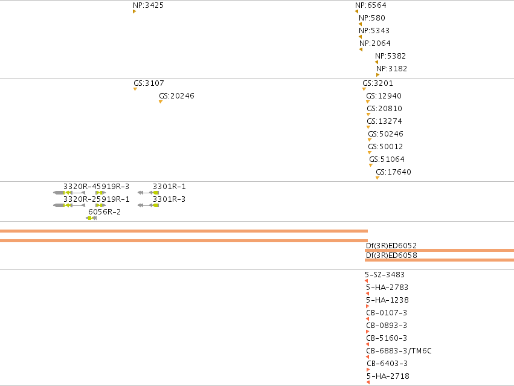Click the 5-HA-2718 label text
The width and height of the screenshot is (514, 386).
(x=388, y=376)
